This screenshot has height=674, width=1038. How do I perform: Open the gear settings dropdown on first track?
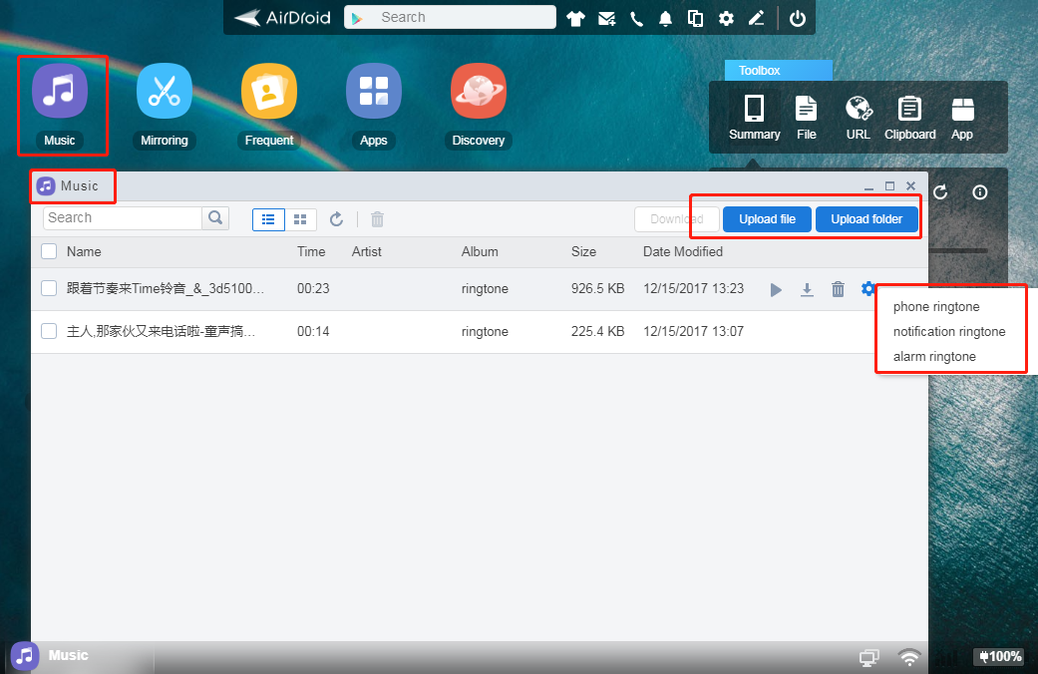[x=867, y=289]
